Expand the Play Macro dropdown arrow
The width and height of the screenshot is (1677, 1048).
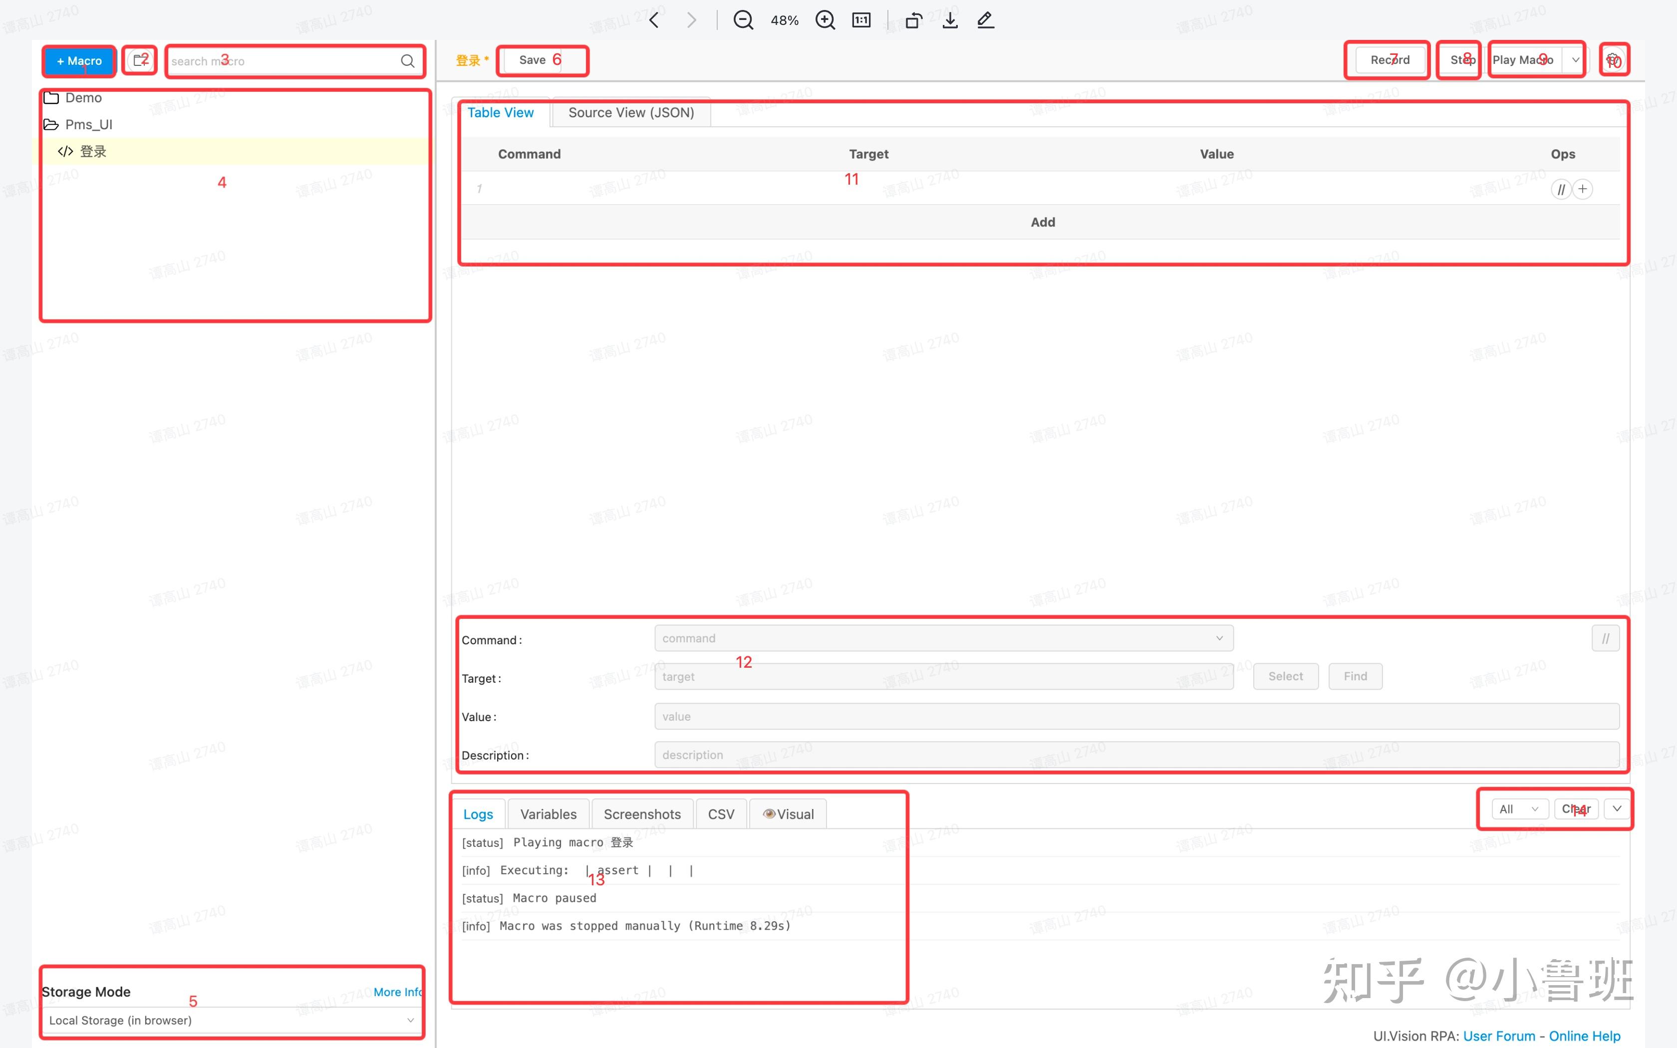point(1575,60)
